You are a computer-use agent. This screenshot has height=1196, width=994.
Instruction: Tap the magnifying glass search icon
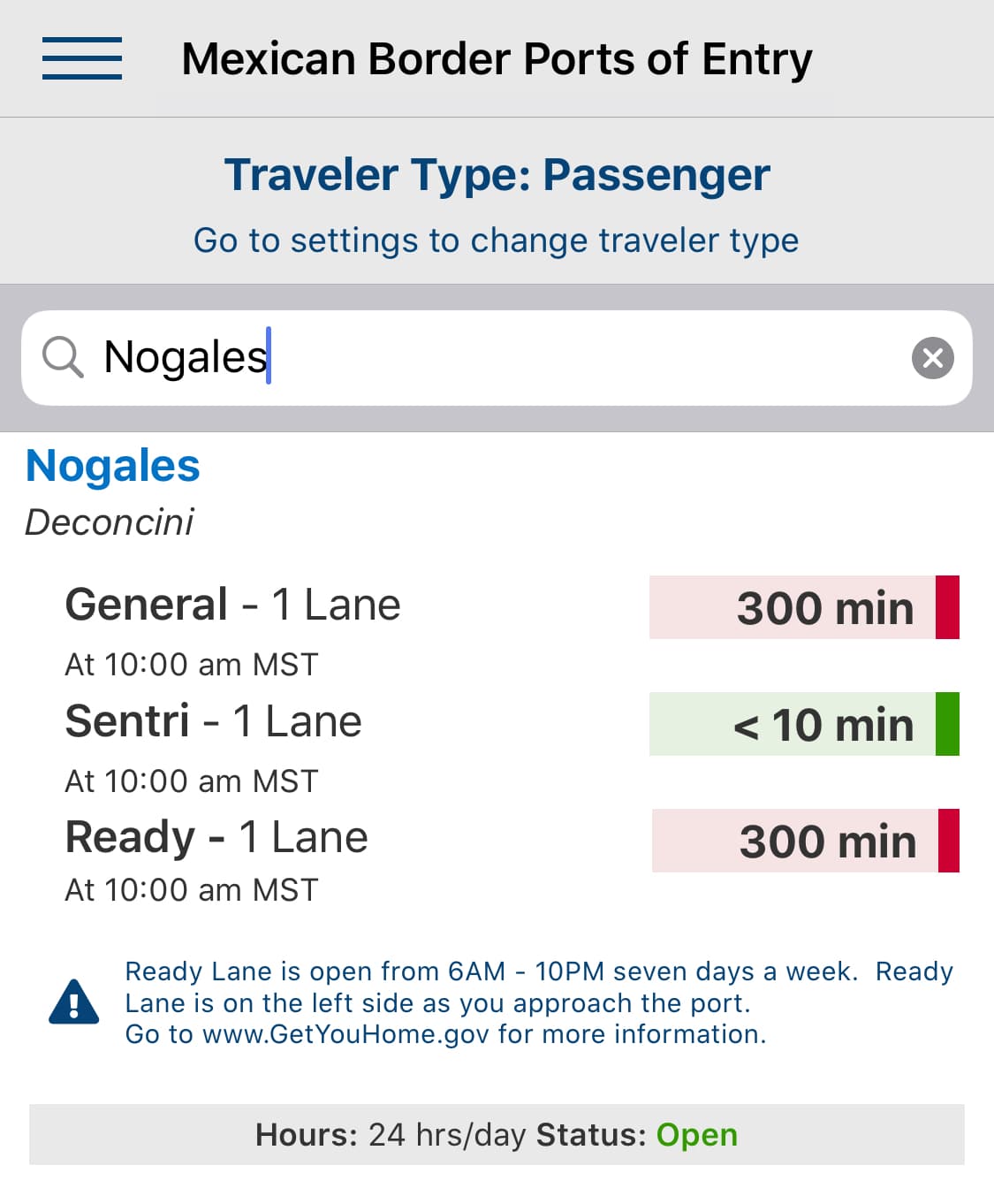click(x=63, y=358)
